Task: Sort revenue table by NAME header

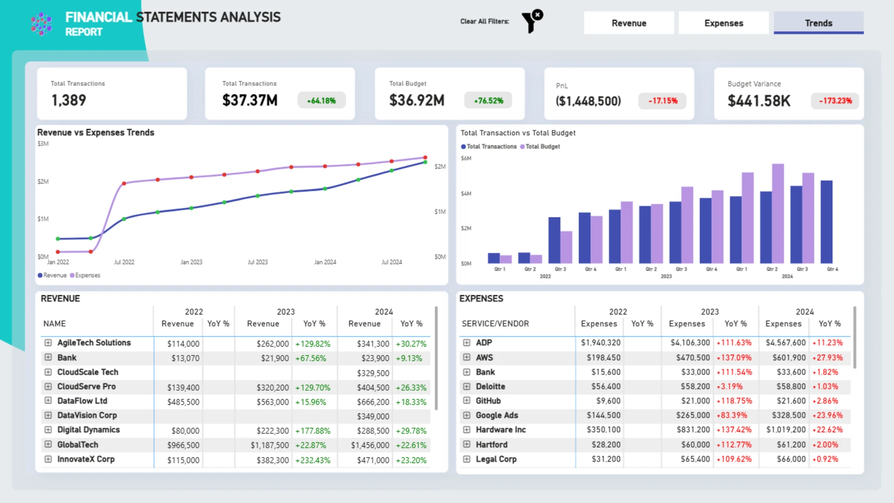Action: click(x=54, y=324)
